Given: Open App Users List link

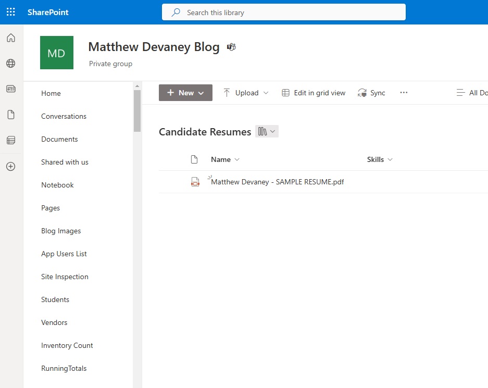Looking at the screenshot, I should 64,254.
